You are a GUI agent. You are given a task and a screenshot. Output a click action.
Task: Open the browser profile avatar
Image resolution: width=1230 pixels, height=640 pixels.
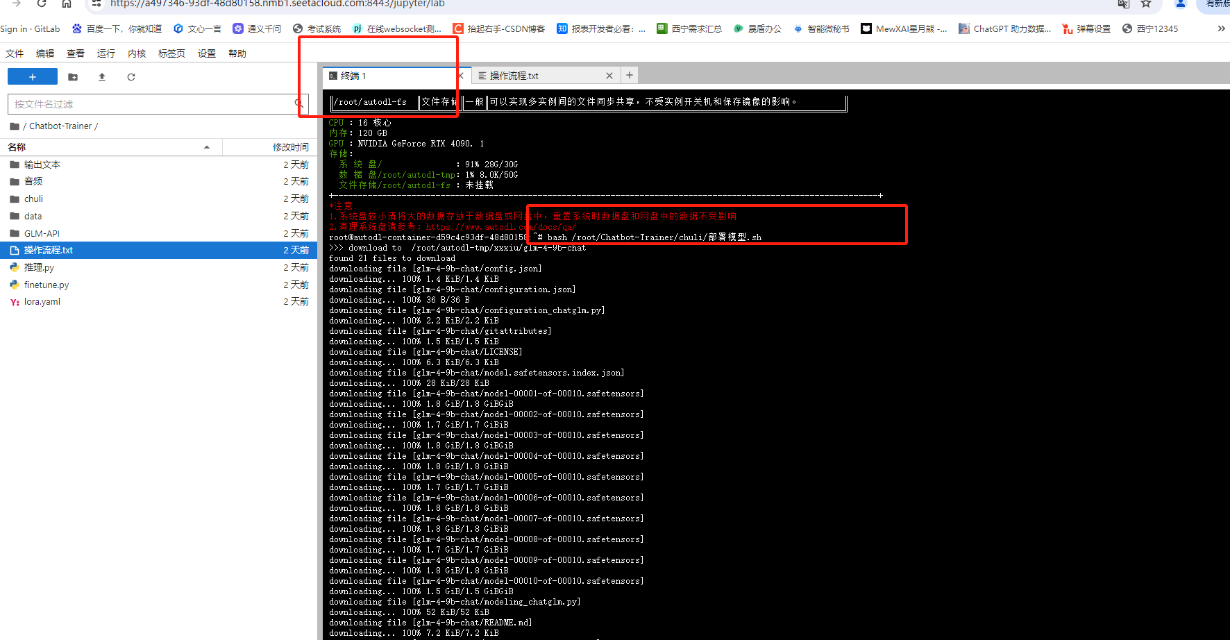tap(1180, 3)
